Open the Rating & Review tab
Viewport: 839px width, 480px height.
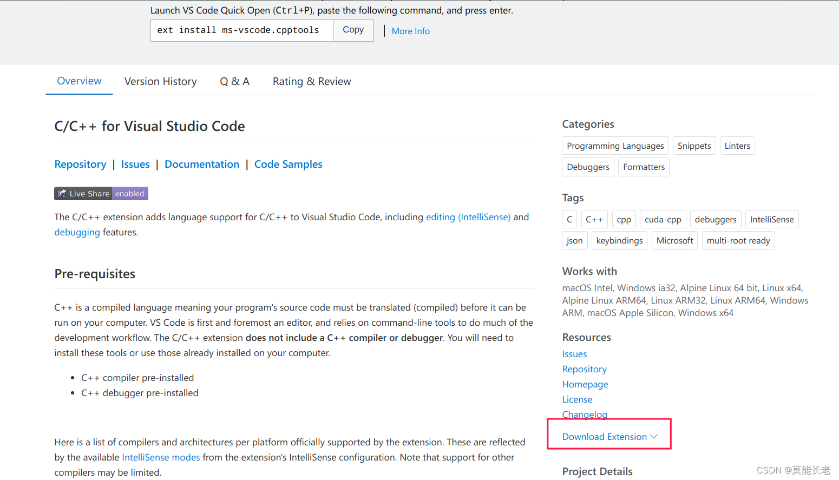[312, 81]
